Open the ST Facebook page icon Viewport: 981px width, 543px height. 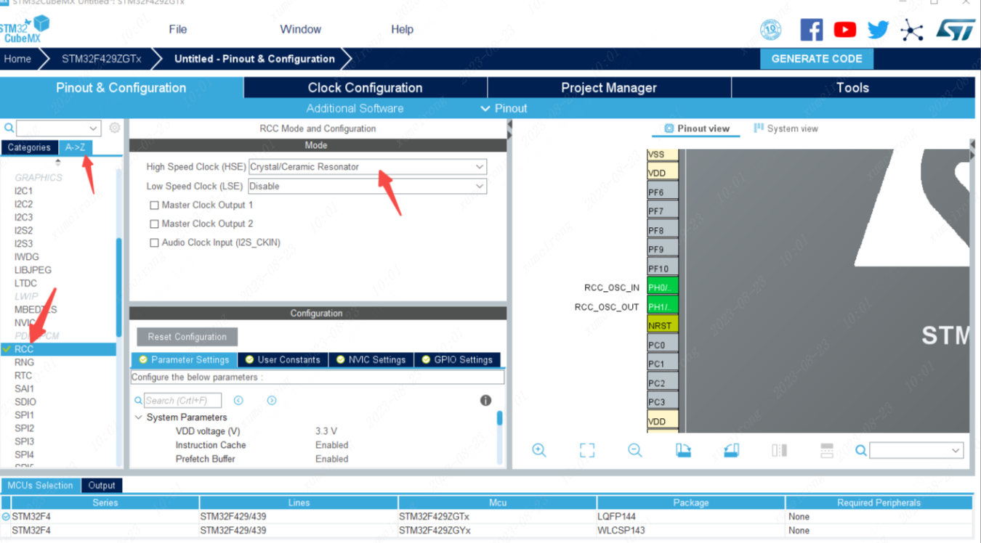point(811,30)
